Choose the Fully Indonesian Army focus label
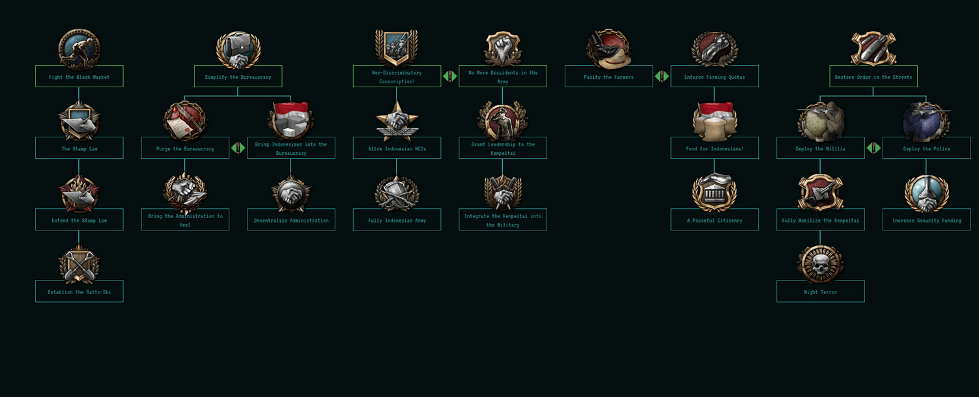This screenshot has width=979, height=397. click(397, 220)
